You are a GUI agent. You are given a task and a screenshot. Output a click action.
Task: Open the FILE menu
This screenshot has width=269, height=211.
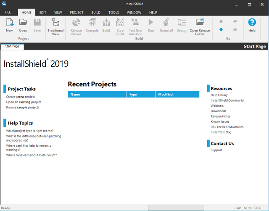pyautogui.click(x=8, y=13)
